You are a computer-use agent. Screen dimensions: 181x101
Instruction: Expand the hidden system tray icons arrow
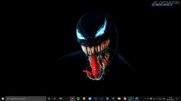point(145,98)
